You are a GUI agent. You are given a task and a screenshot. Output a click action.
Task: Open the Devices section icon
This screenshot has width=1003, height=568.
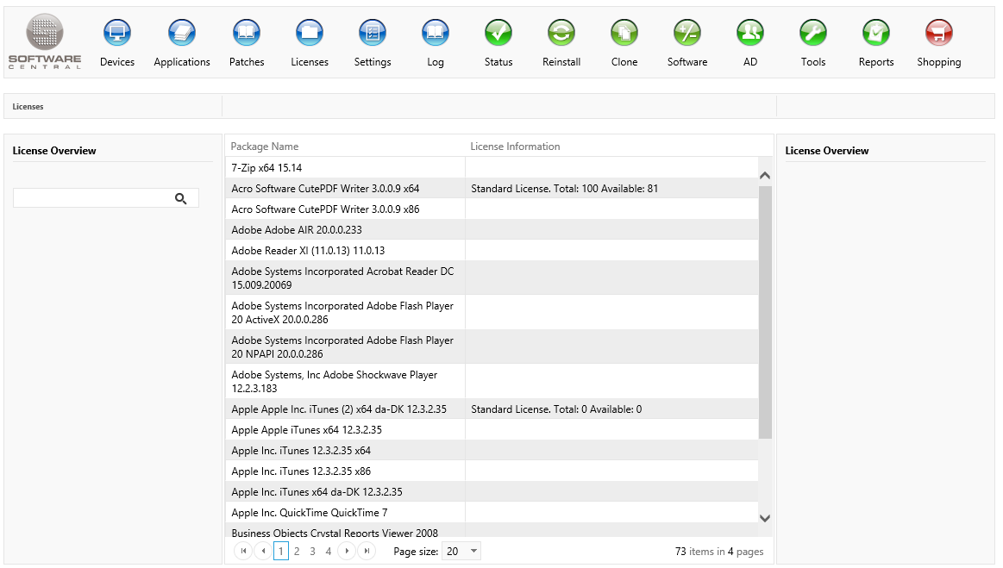[117, 34]
